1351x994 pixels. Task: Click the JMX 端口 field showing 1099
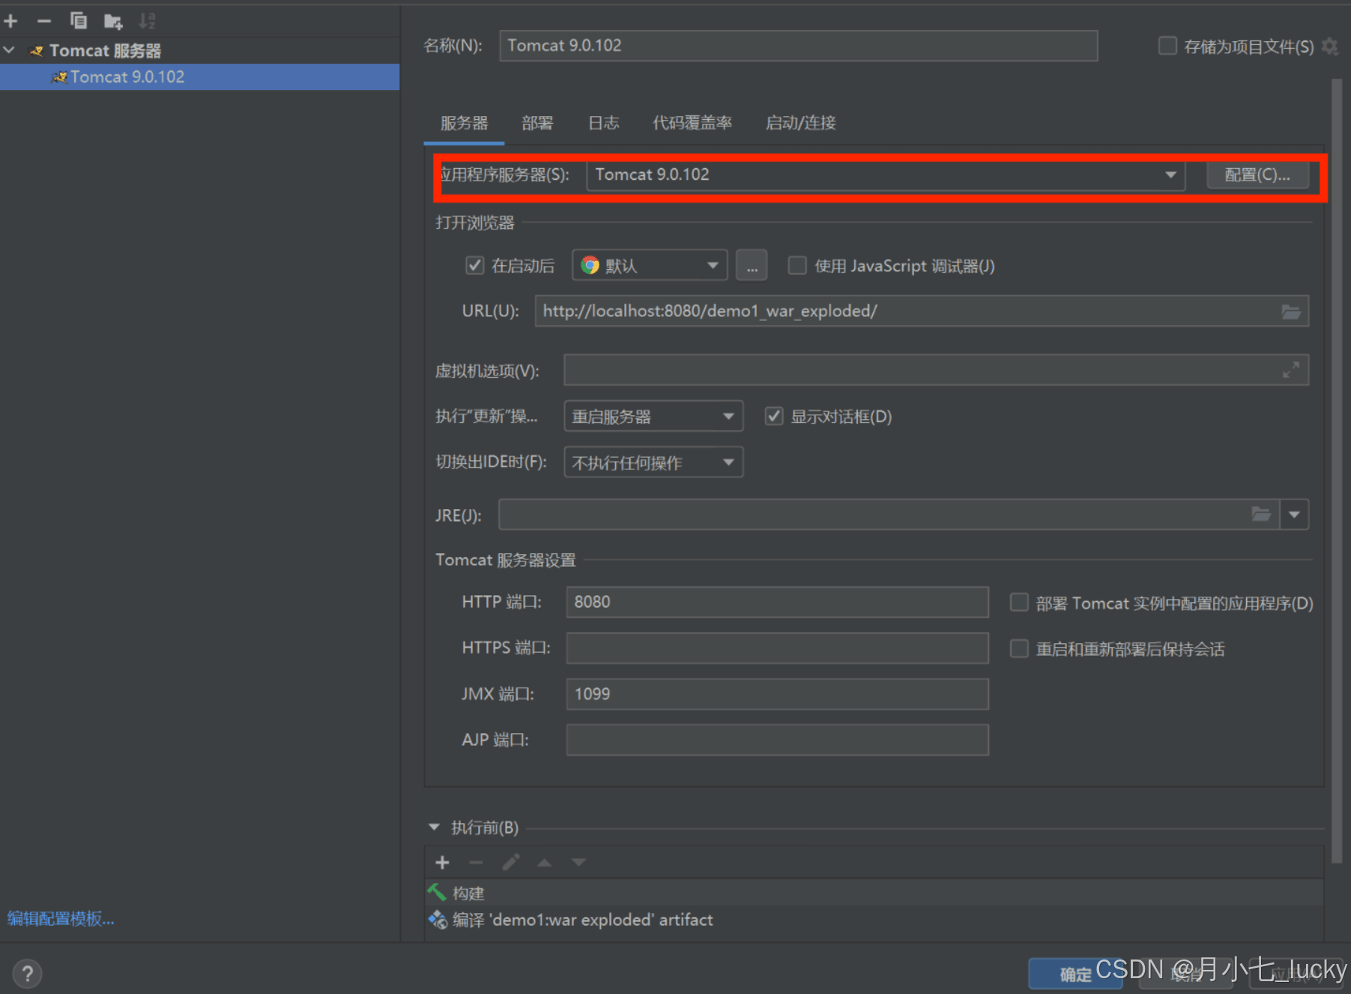pos(777,694)
